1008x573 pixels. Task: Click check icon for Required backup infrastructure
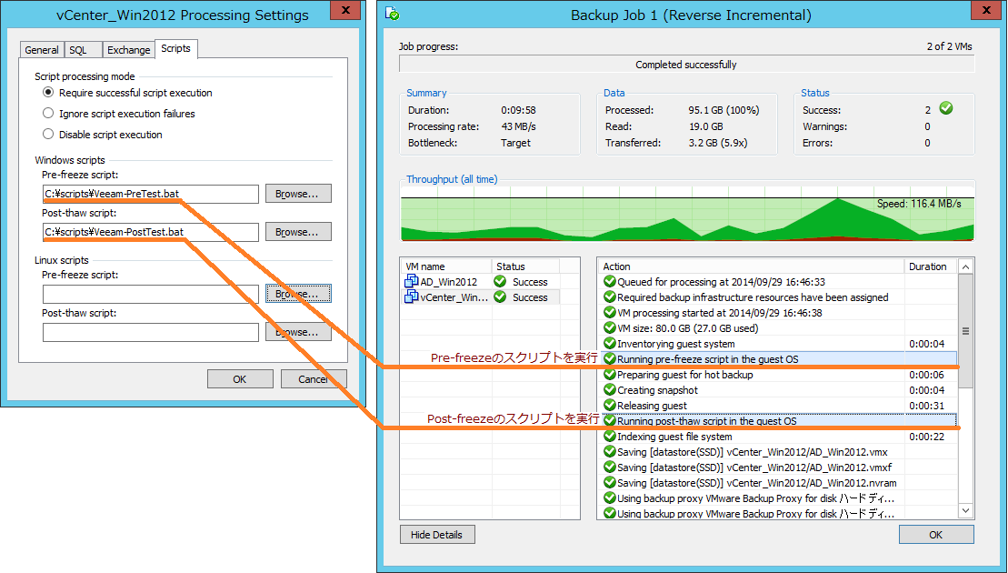(x=609, y=297)
